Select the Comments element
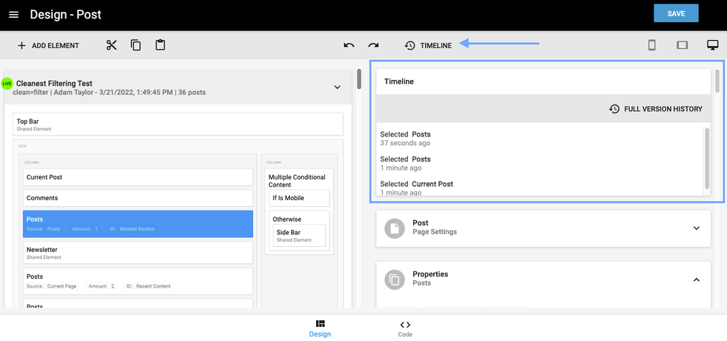727x341 pixels. click(138, 198)
